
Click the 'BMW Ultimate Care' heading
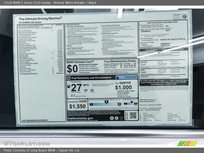(x=80, y=62)
